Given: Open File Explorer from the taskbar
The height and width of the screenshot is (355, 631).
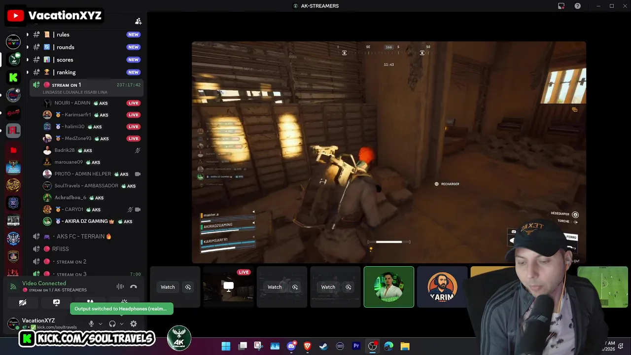Looking at the screenshot, I should pos(405,346).
